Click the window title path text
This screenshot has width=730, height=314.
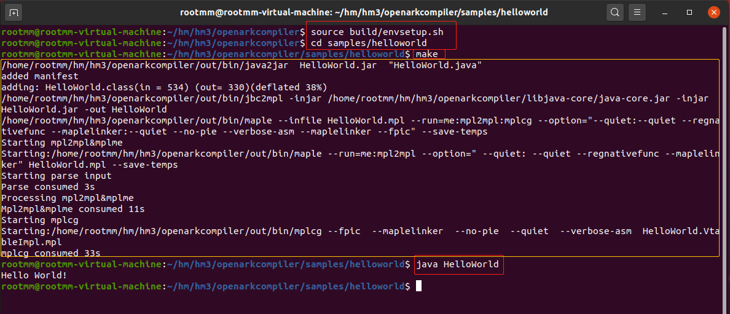pos(364,12)
